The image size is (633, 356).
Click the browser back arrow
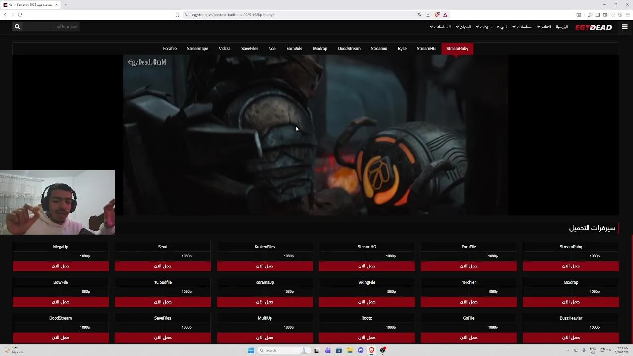[x=5, y=15]
